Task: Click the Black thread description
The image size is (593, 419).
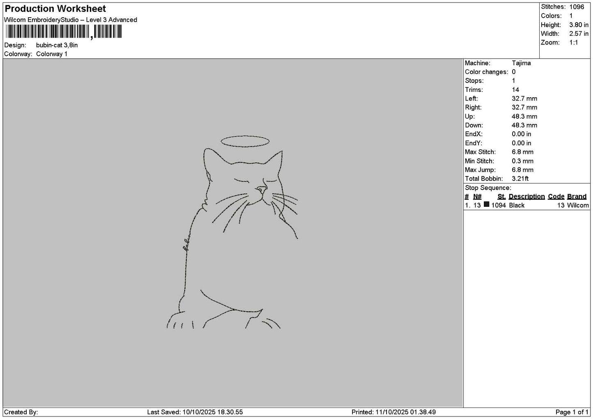Action: click(517, 206)
